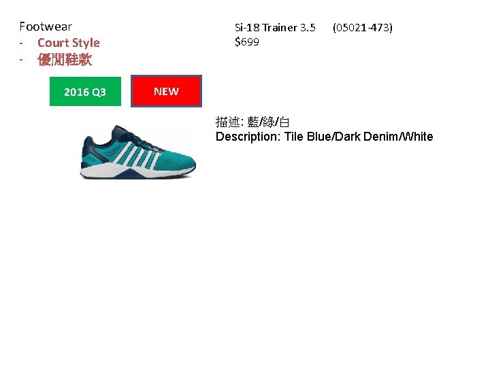Click the Chinese category label 優閒鞋款
490x367 pixels.
click(x=65, y=59)
